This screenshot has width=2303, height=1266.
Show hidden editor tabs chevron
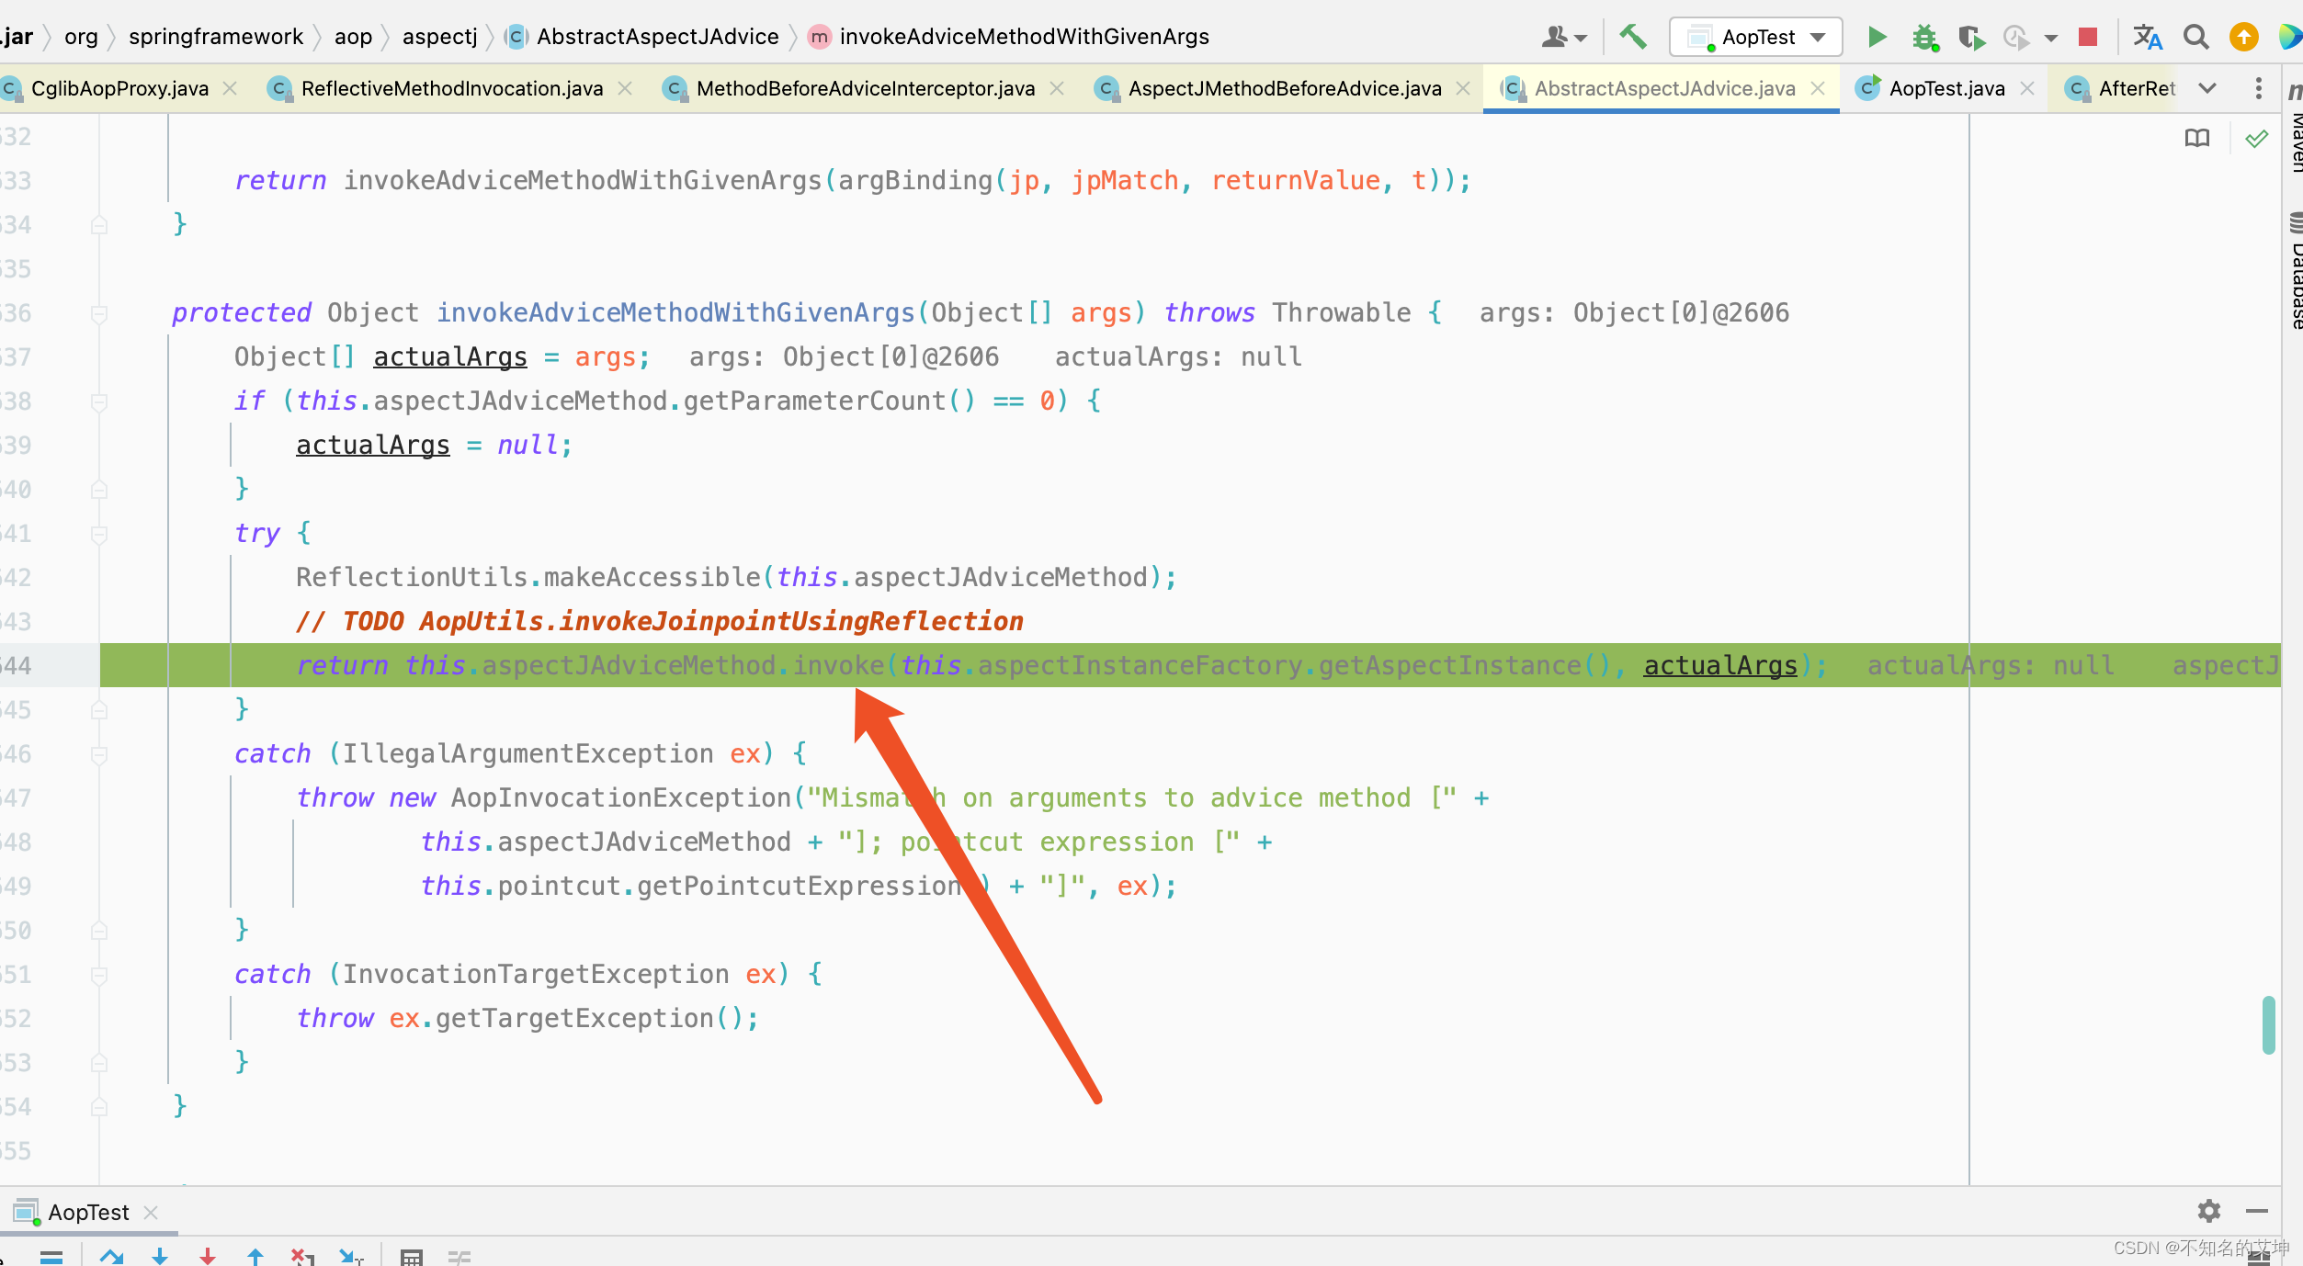click(2207, 88)
